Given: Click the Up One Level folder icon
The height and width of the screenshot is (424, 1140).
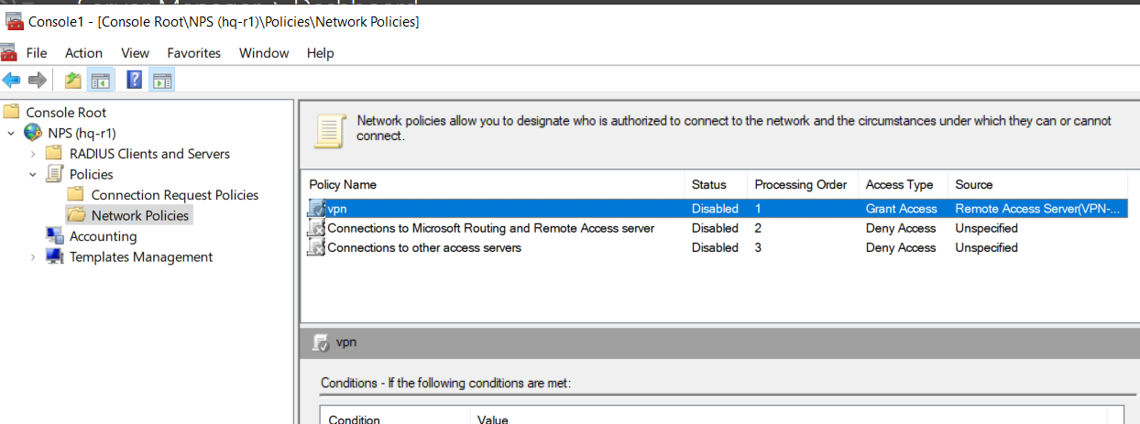Looking at the screenshot, I should [x=73, y=81].
